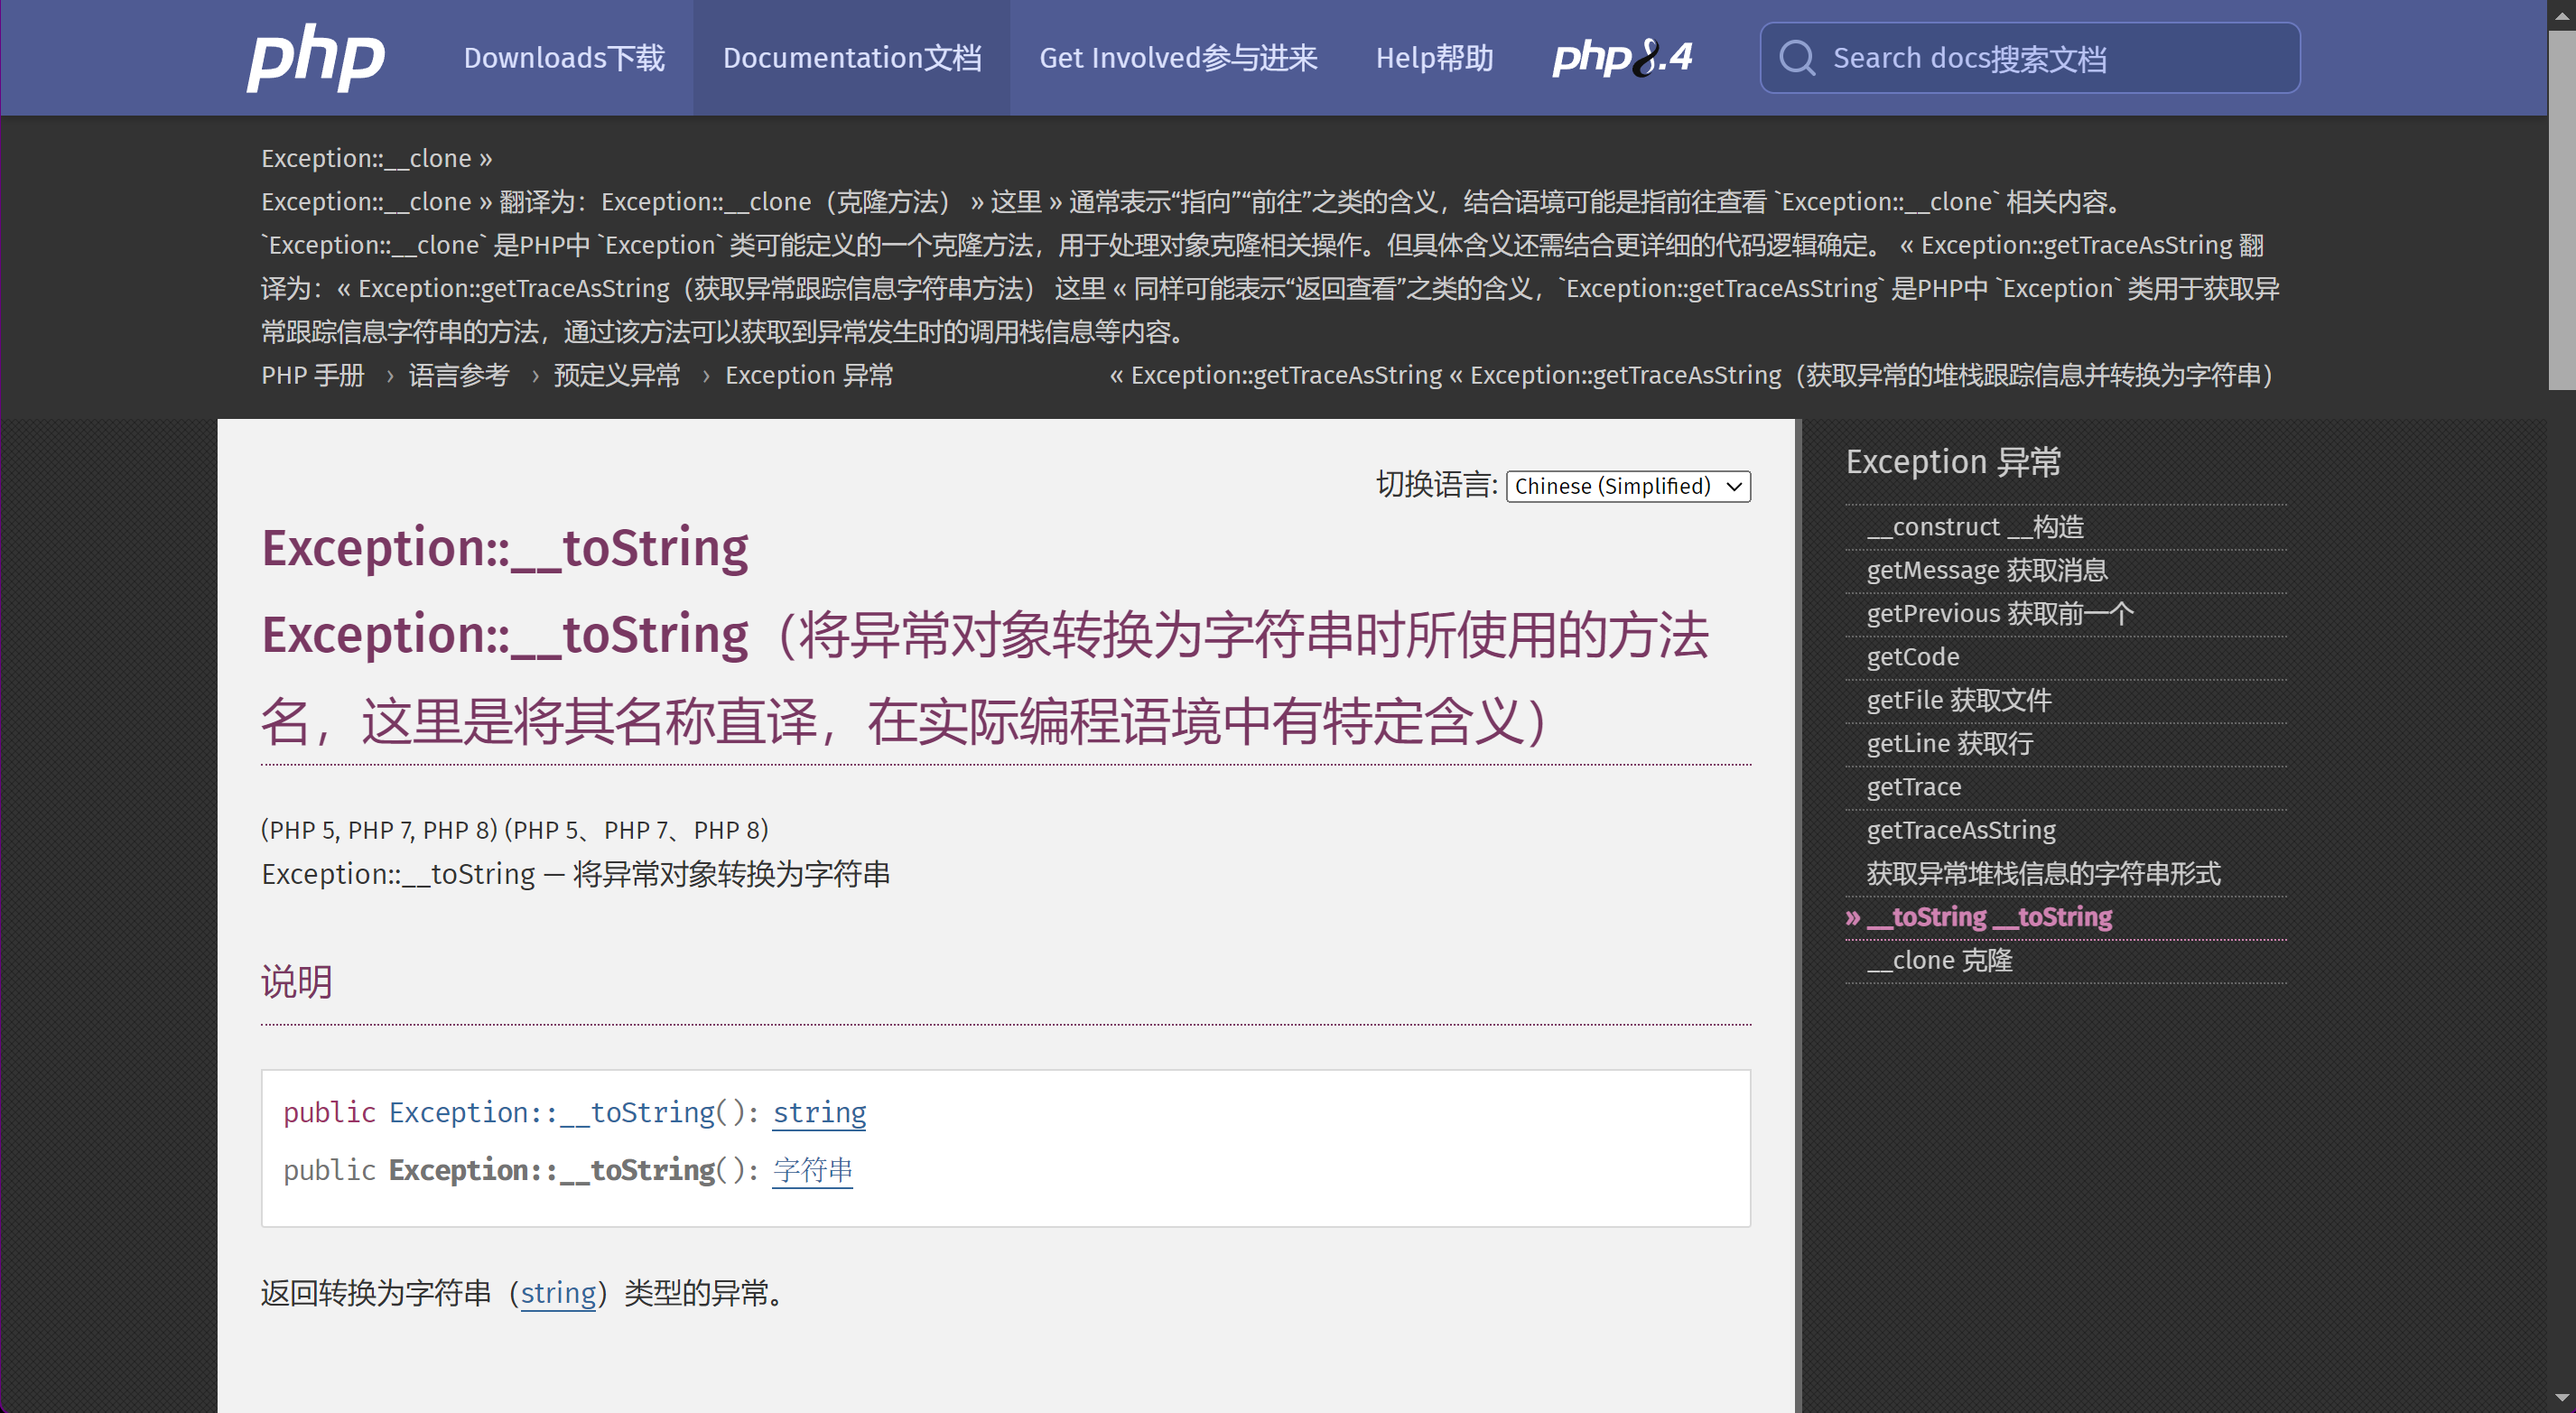
Task: Open 预定义异常 breadcrumb link
Action: point(616,375)
